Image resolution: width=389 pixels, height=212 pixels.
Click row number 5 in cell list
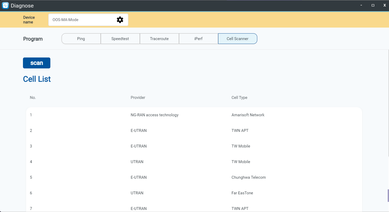31,177
